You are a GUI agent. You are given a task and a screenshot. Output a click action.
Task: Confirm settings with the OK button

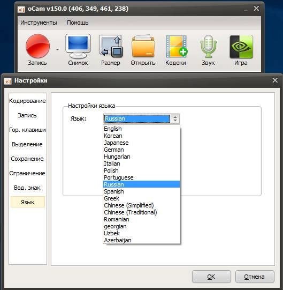211,277
